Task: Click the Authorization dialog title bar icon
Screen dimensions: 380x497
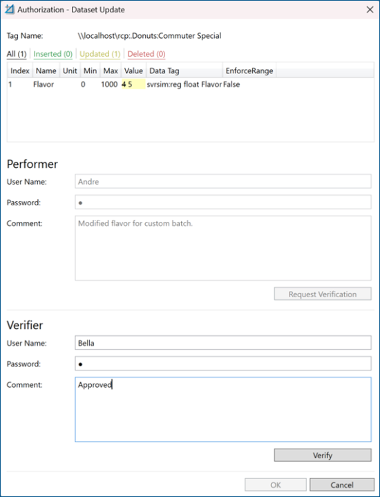Action: 10,10
